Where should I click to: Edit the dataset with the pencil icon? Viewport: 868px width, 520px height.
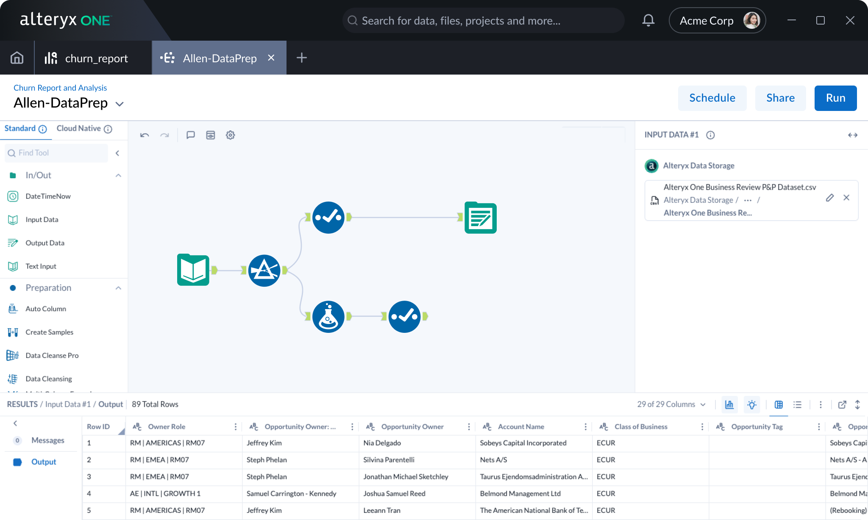tap(829, 198)
